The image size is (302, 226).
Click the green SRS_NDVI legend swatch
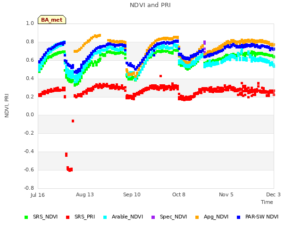[26, 218]
